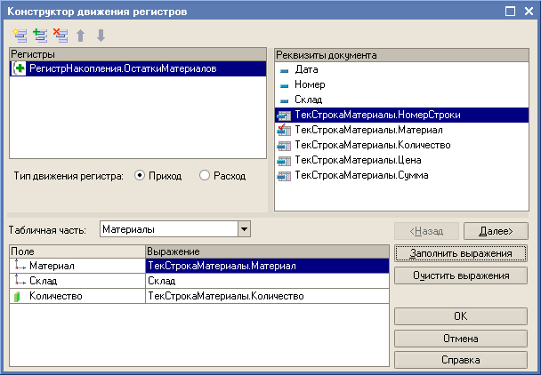541x375 pixels.
Task: Click the attribute icon next to Номер
Action: tap(285, 86)
